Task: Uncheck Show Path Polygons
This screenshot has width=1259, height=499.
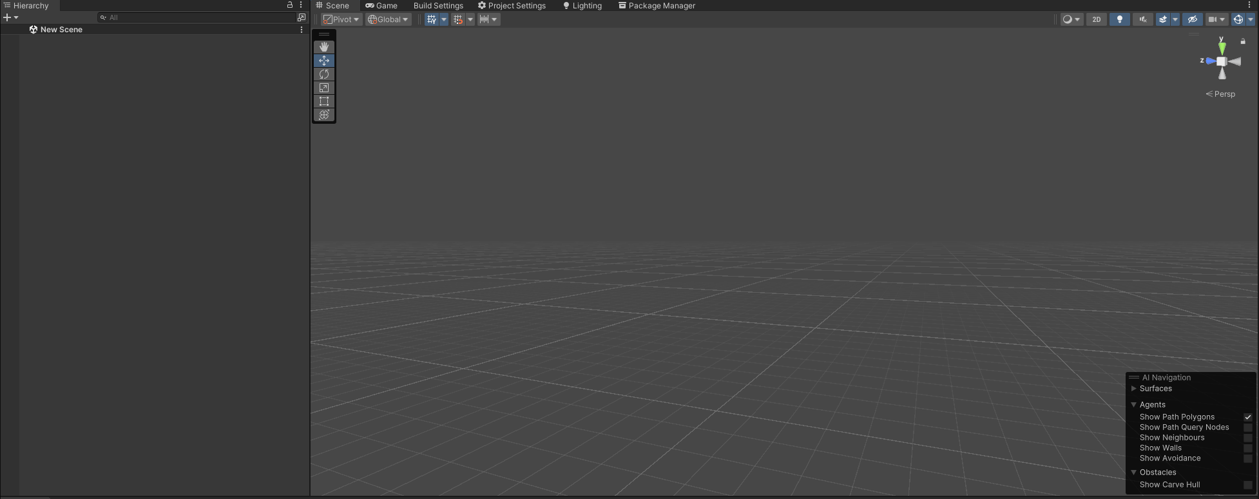Action: [1247, 417]
